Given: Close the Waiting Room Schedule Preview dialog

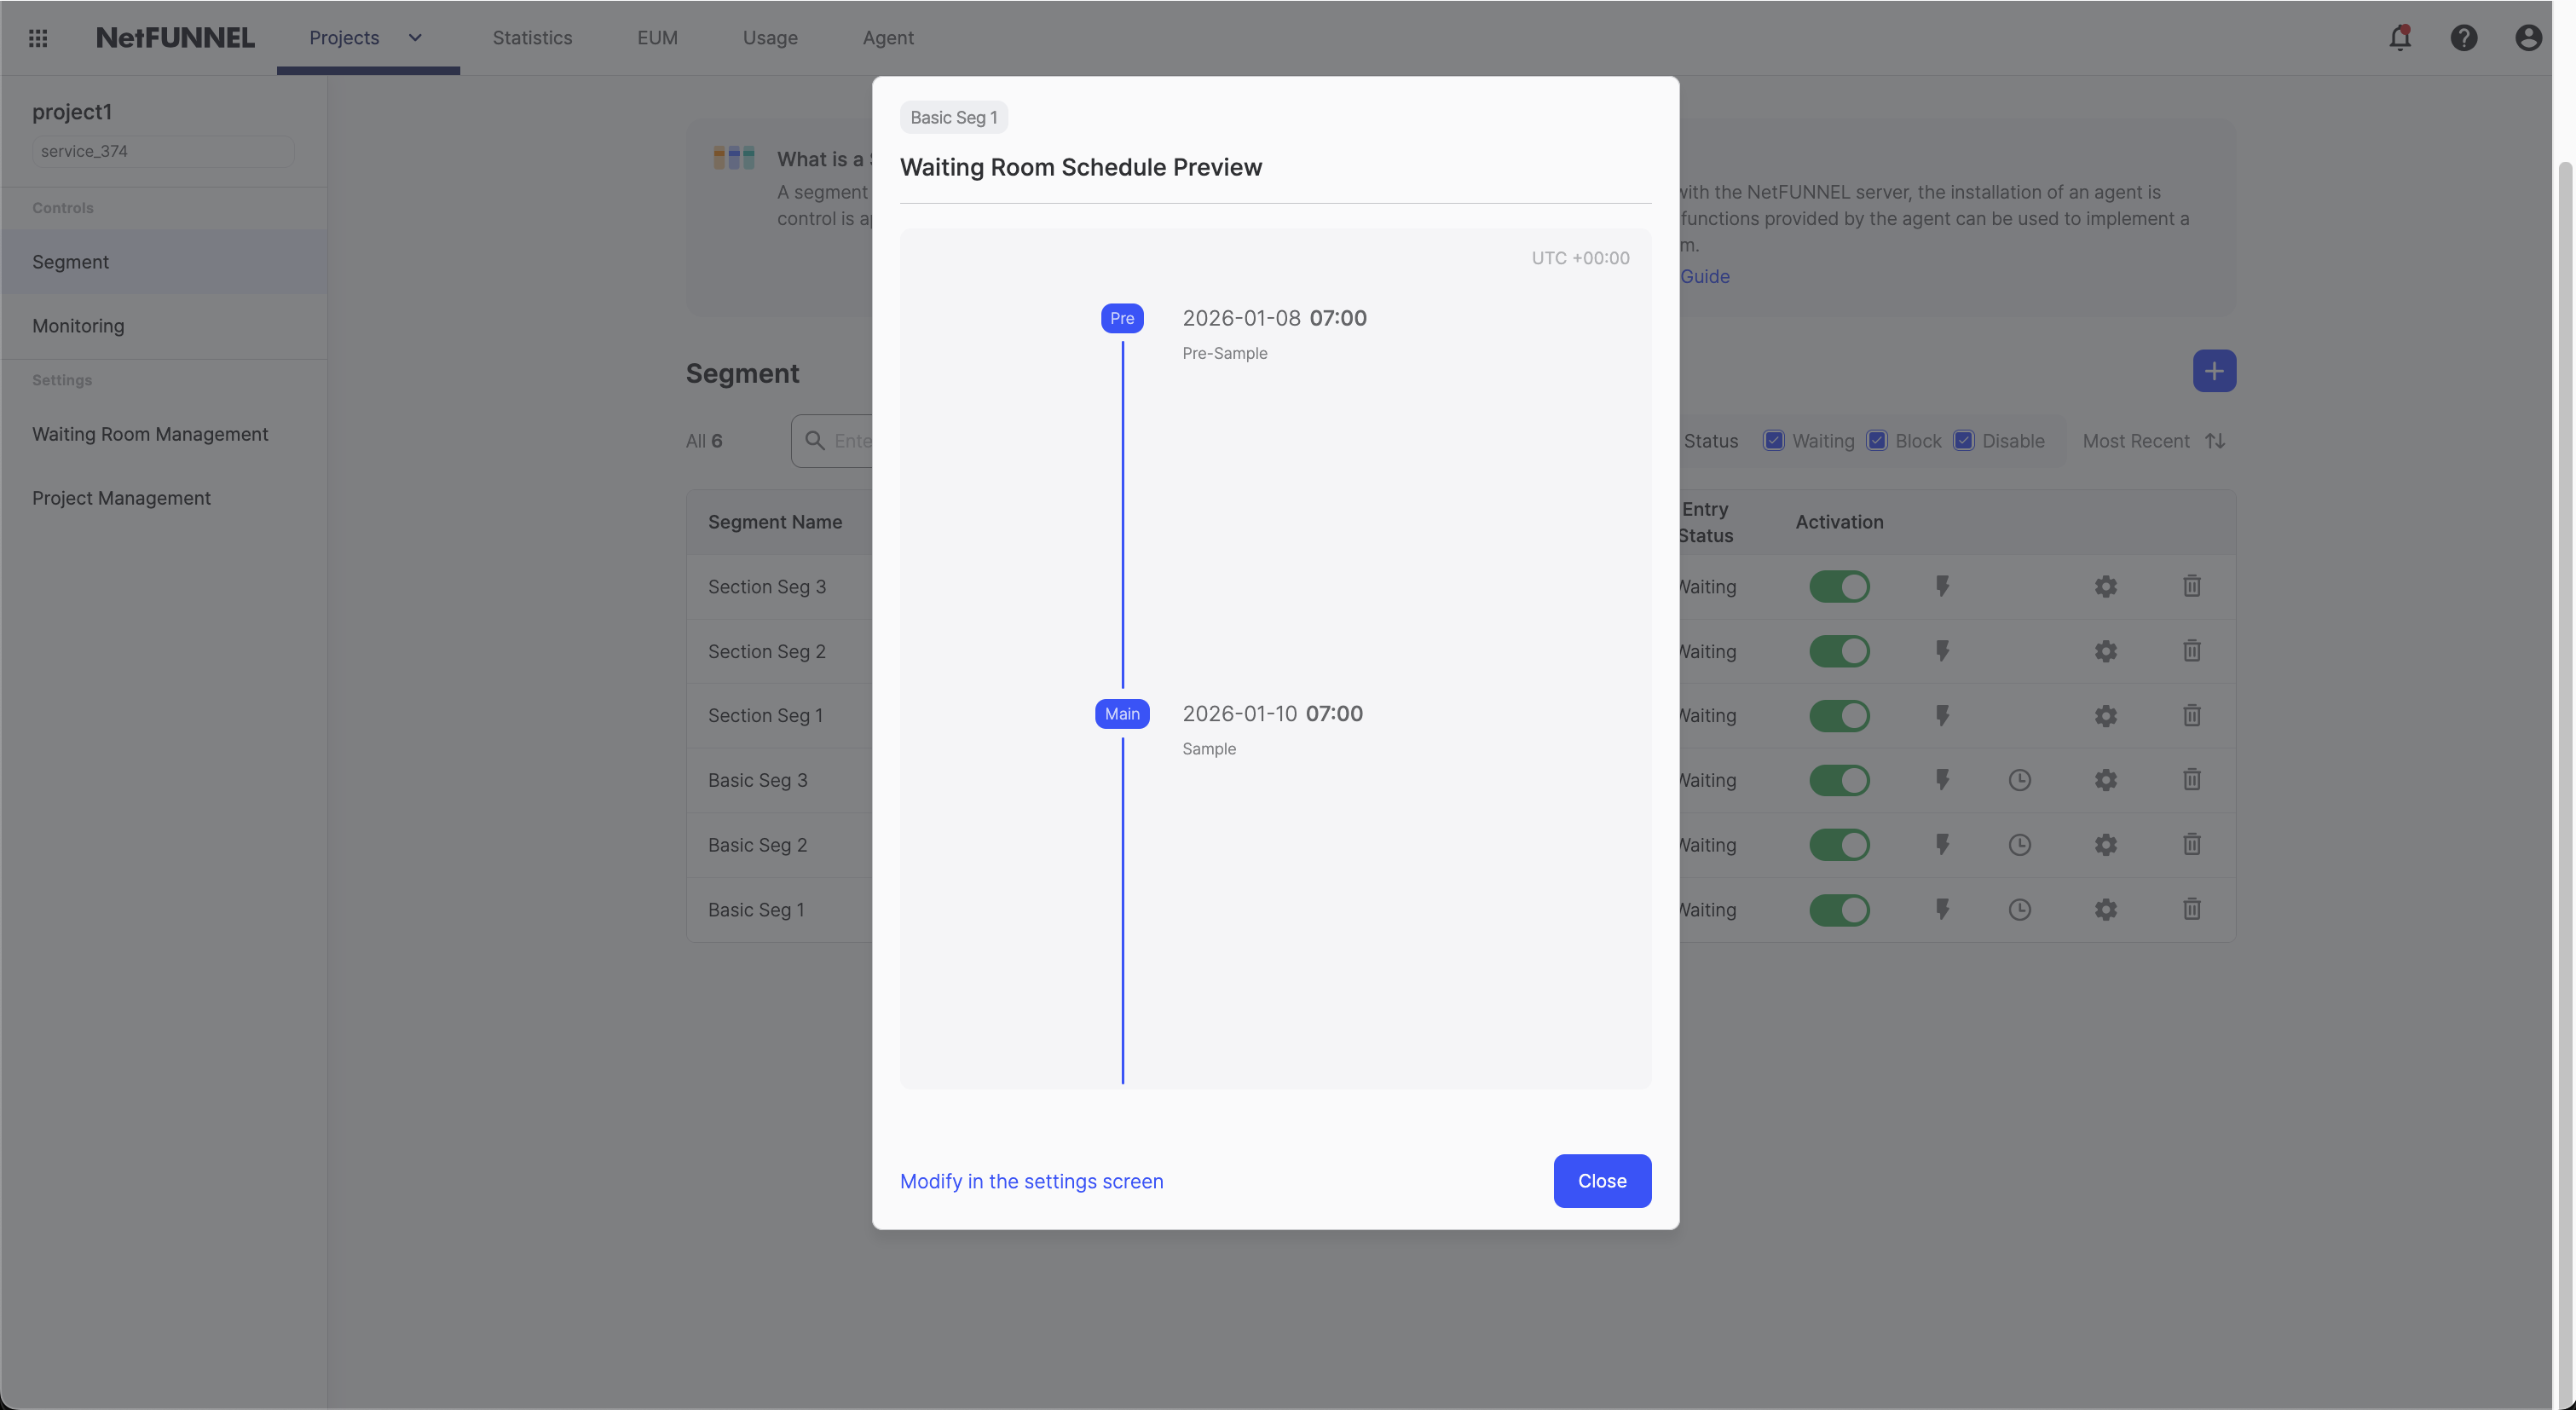Looking at the screenshot, I should point(1602,1181).
